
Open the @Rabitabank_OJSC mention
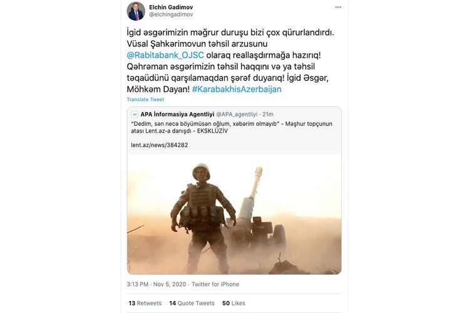(x=165, y=55)
